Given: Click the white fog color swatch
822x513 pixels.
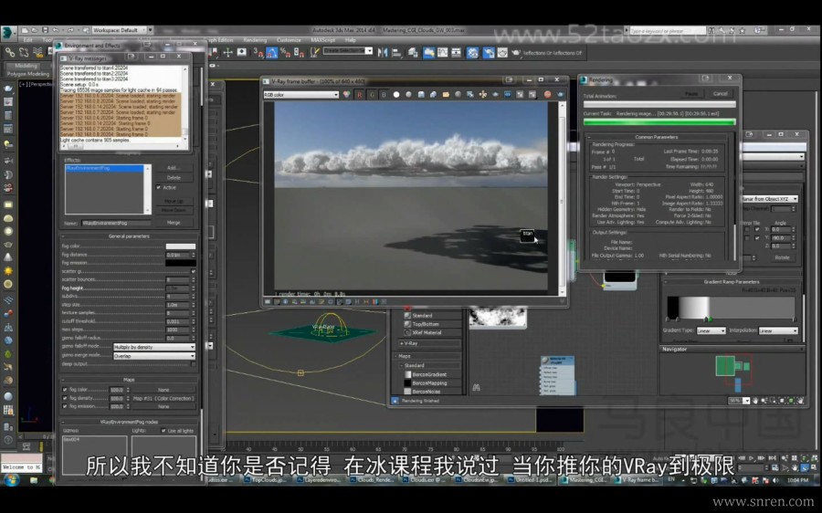Looking at the screenshot, I should pos(180,246).
